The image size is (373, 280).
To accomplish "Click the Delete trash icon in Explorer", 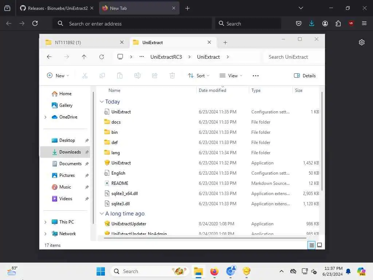I will [x=172, y=76].
